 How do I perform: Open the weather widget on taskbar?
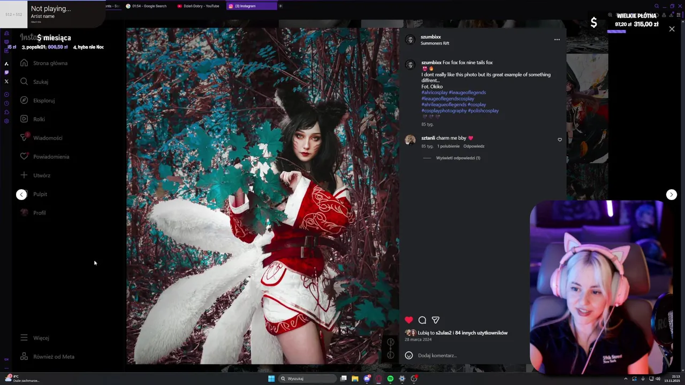click(x=21, y=379)
